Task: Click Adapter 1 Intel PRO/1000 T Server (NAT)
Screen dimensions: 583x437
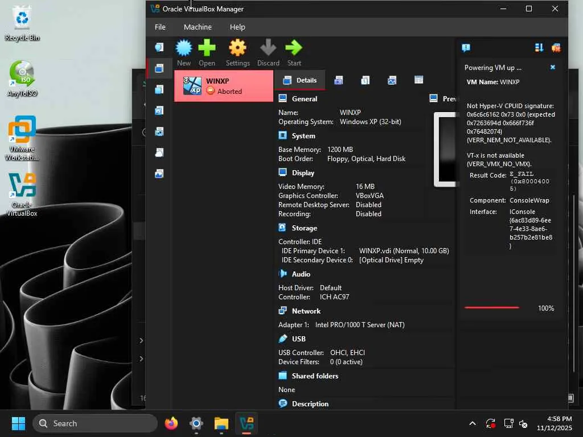Action: pyautogui.click(x=342, y=325)
